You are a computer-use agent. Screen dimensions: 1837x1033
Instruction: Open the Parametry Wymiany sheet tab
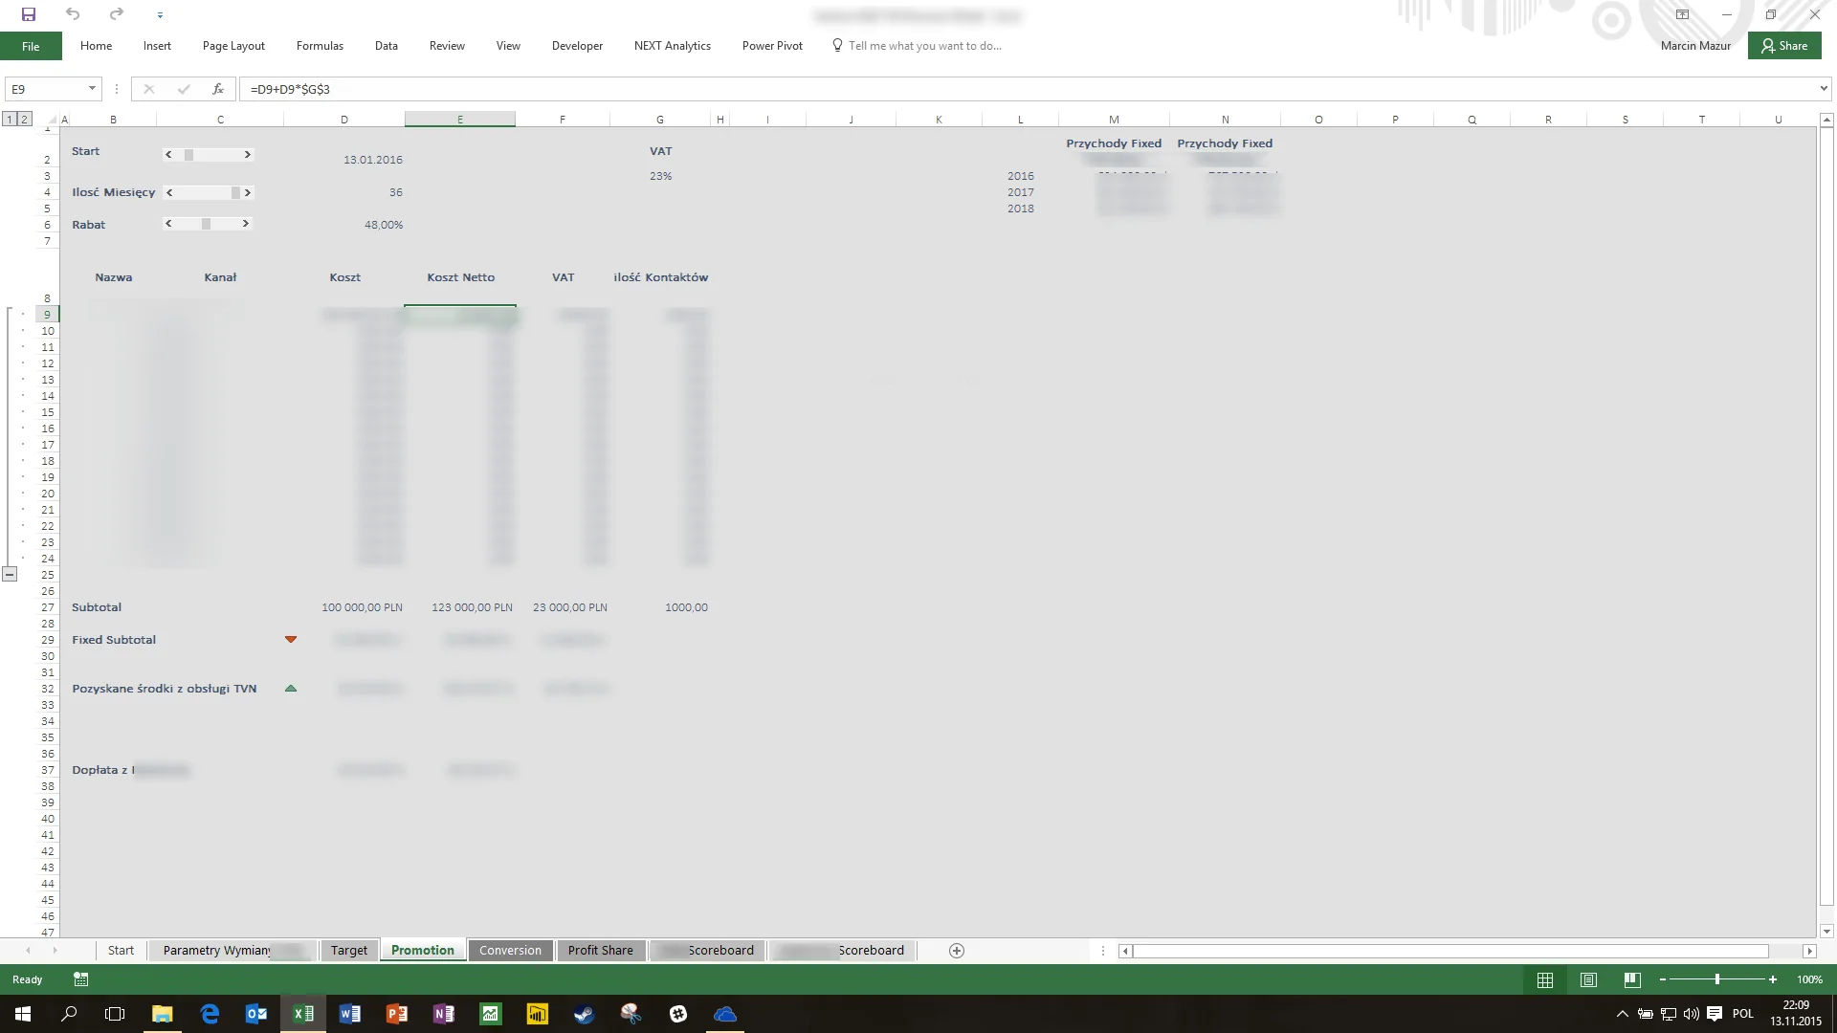232,950
